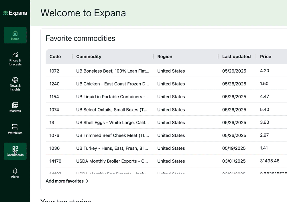Click price 5.40 value
The image size is (287, 202).
(264, 109)
